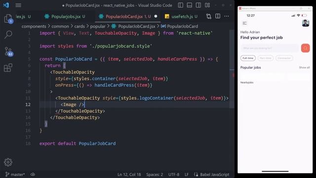
Task: Open the Manage gear settings icon
Action: tap(8, 162)
